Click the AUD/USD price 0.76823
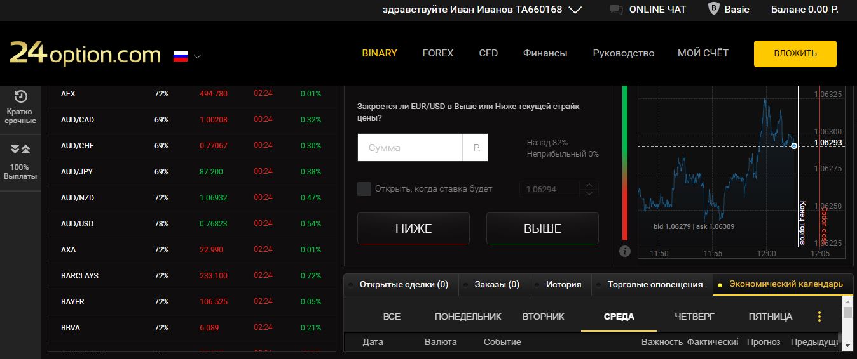 [x=213, y=224]
